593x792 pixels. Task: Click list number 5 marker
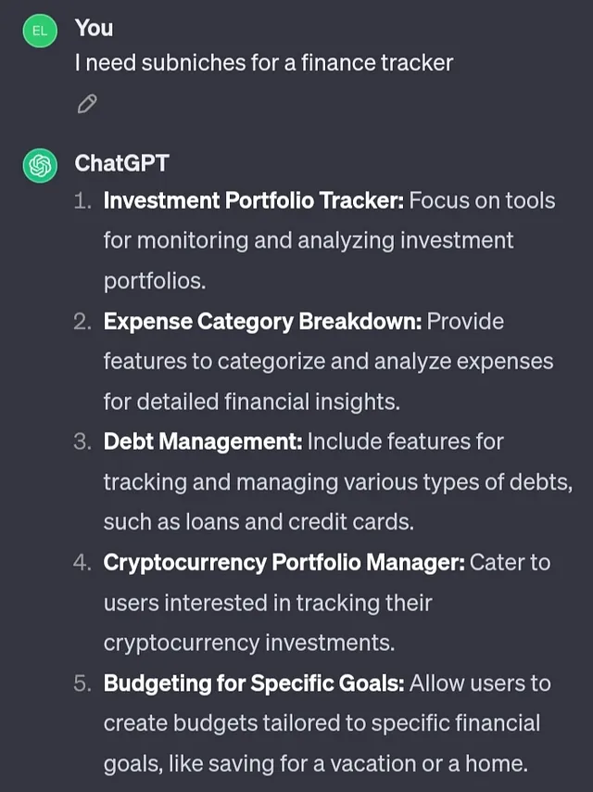tap(82, 683)
